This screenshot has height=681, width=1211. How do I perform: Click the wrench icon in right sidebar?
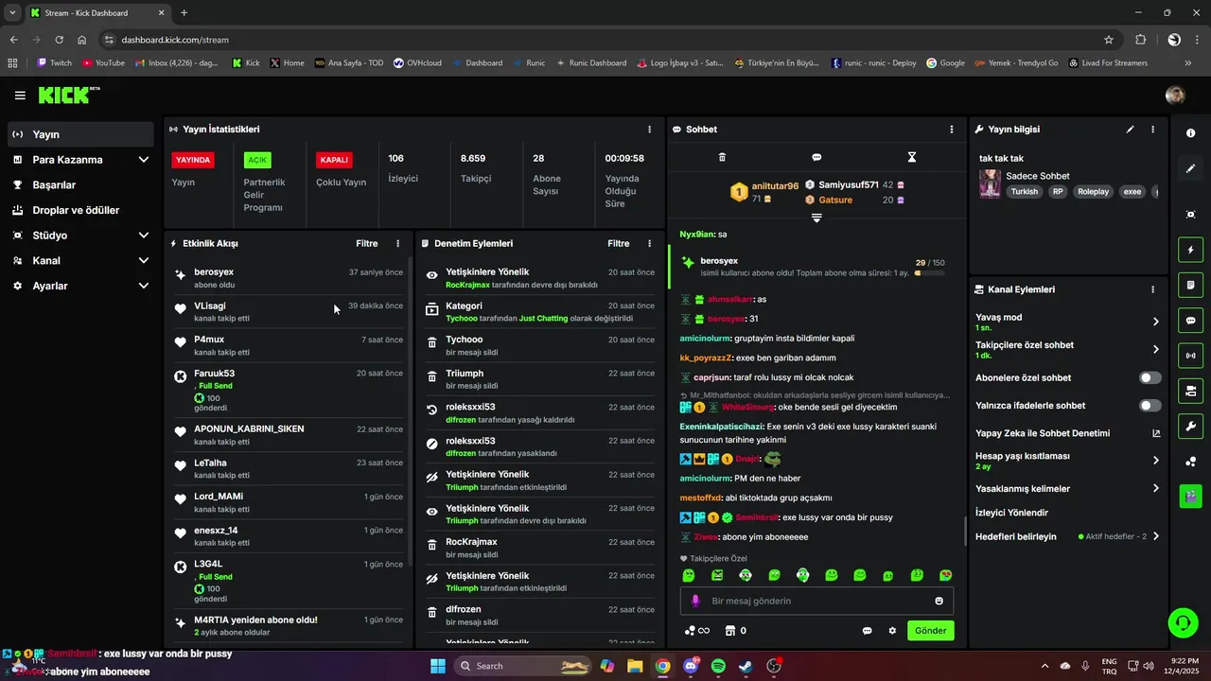tap(1190, 426)
